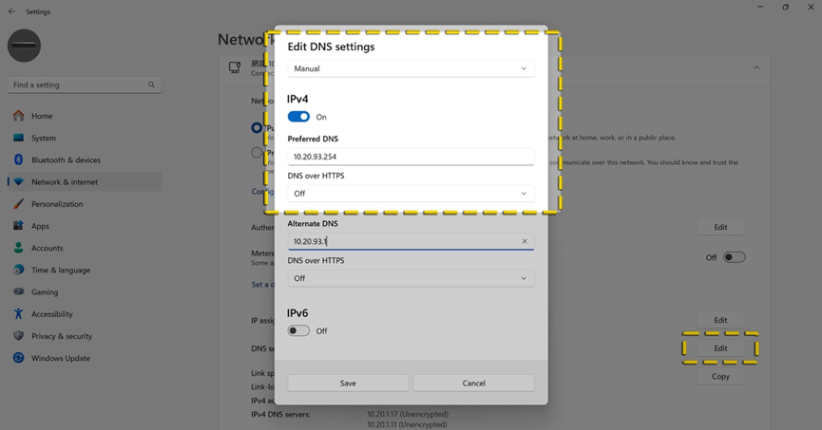This screenshot has width=822, height=430.
Task: Click the Apps icon in sidebar
Action: [x=18, y=226]
